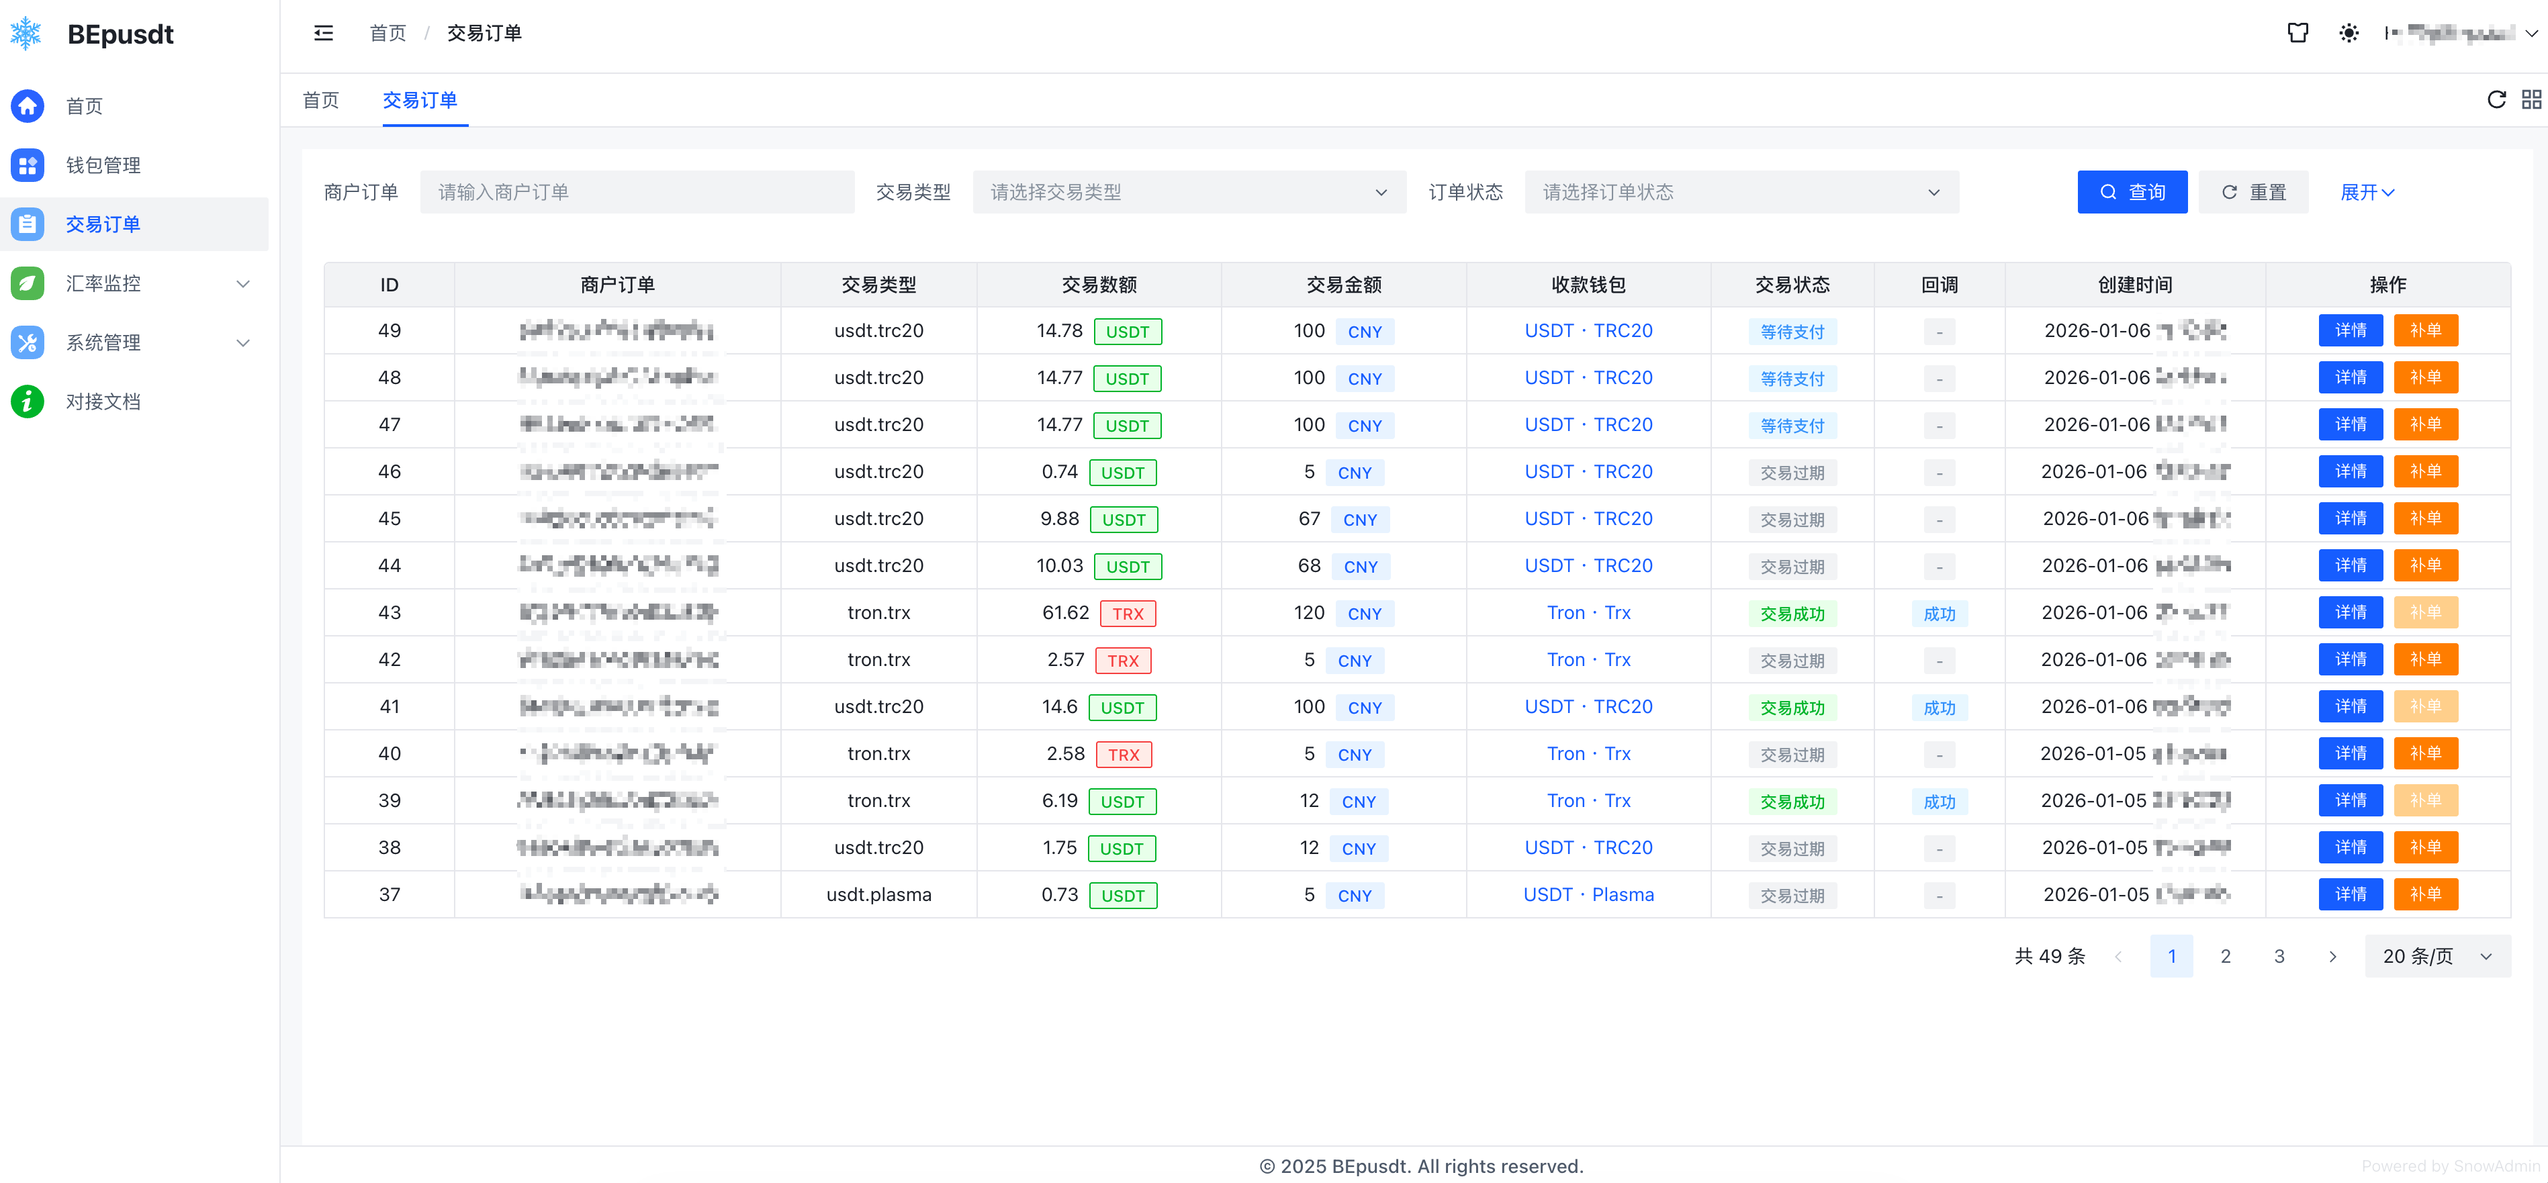Focus the 商户订单 input field

pyautogui.click(x=637, y=192)
